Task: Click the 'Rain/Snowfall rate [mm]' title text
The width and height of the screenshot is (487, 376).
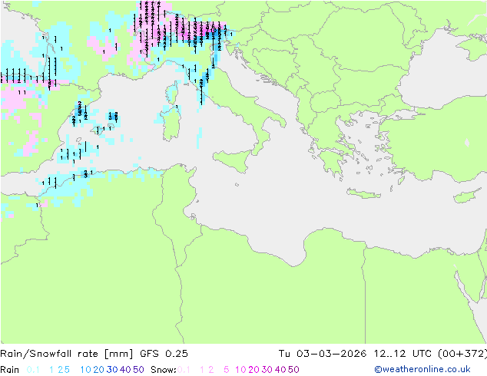Action: [x=67, y=354]
